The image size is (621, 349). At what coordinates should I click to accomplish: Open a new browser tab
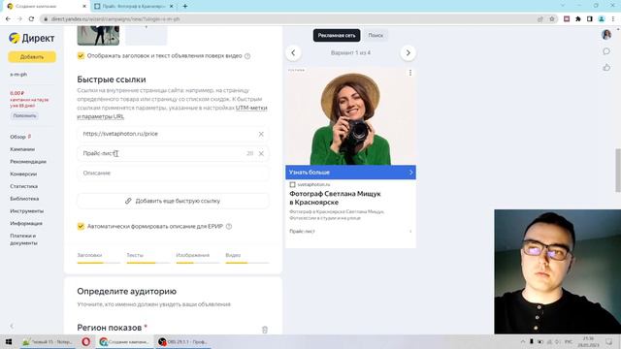tap(185, 7)
